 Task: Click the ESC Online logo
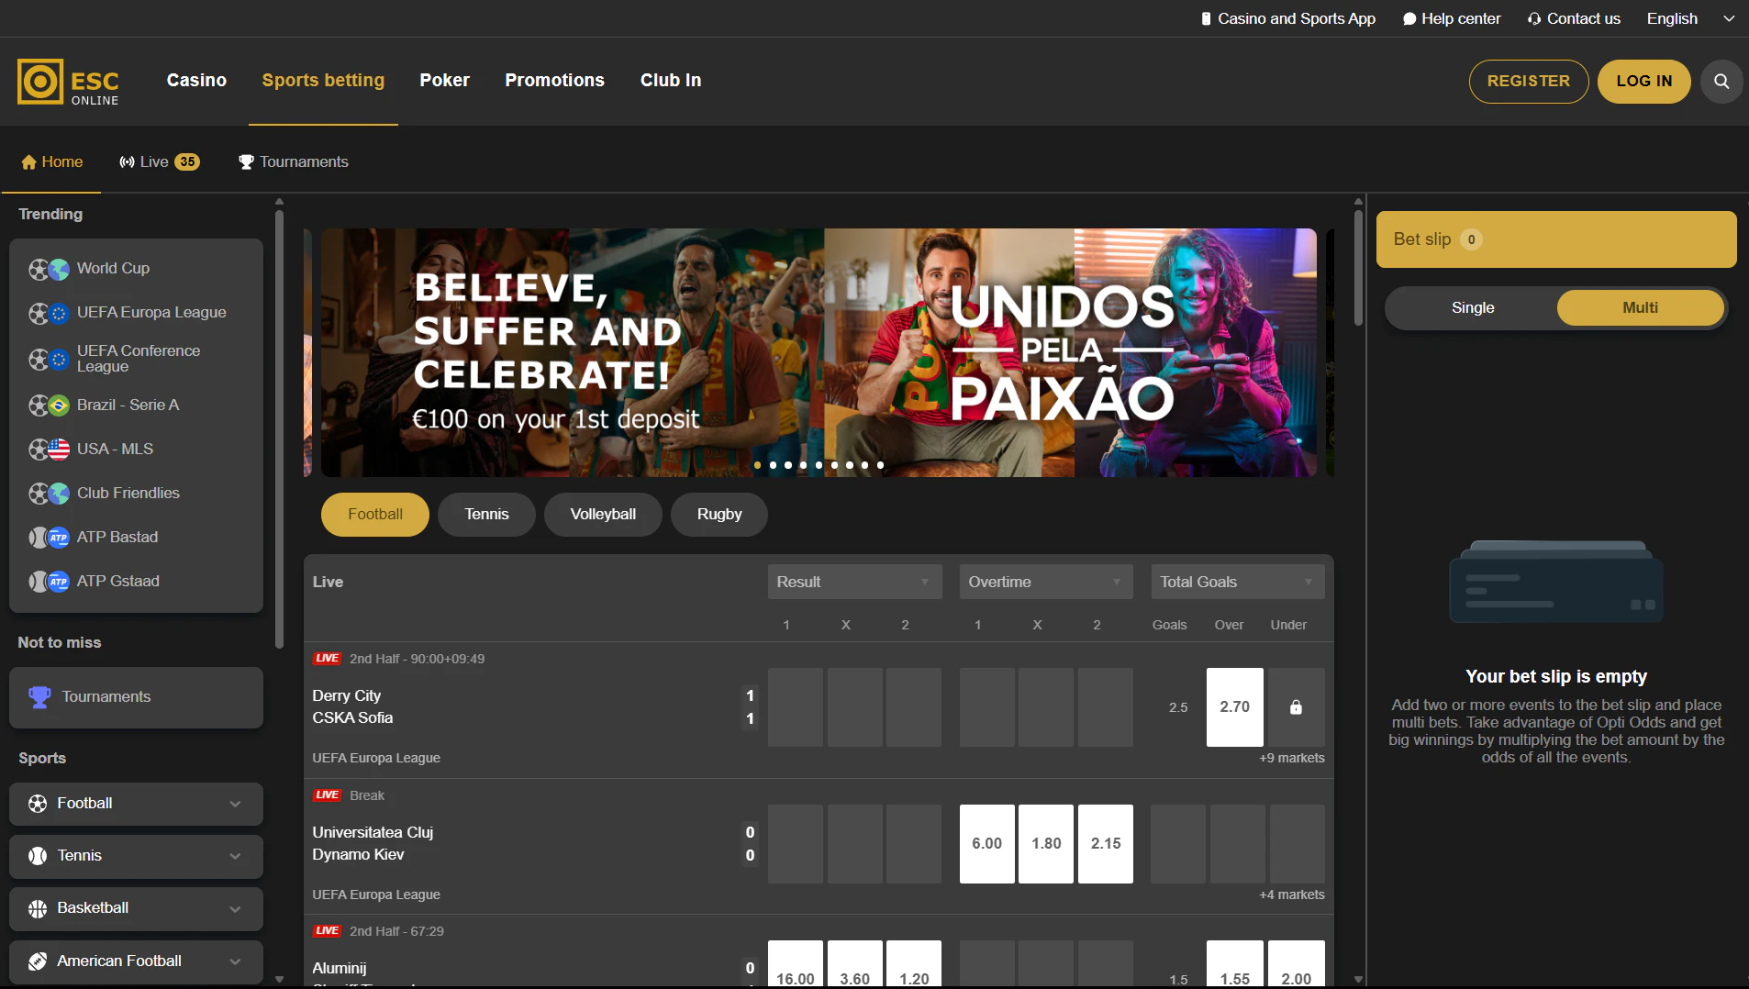68,82
